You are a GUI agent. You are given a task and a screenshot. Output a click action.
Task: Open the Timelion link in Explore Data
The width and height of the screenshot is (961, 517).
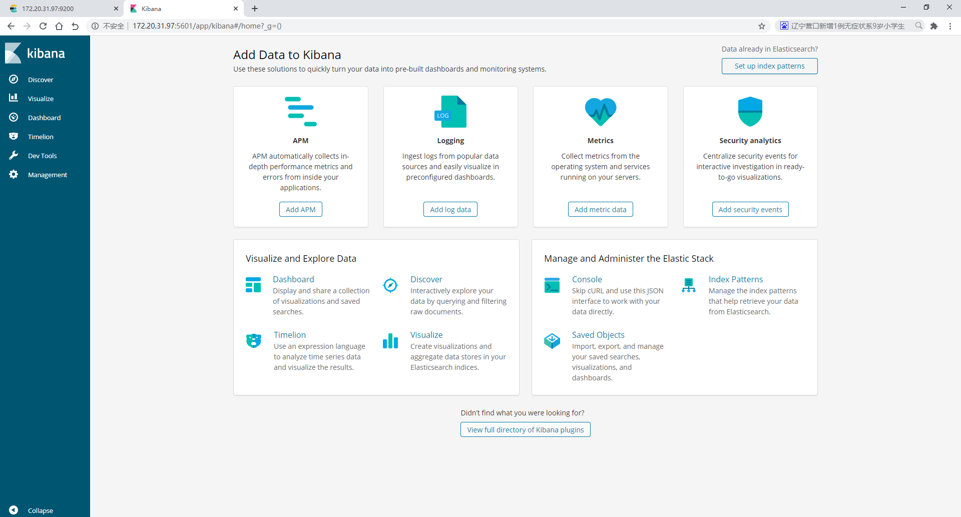coord(290,335)
